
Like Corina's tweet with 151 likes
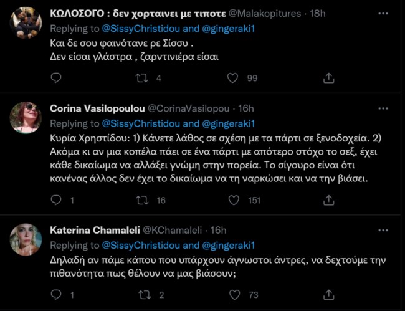point(232,200)
